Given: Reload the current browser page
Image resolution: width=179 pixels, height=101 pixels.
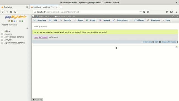Looking at the screenshot, I should click(x=11, y=12).
